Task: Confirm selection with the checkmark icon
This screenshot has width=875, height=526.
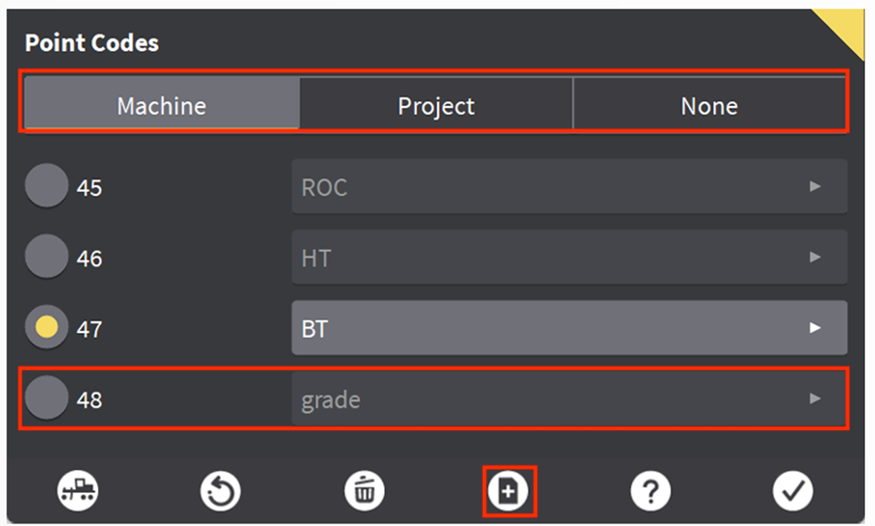Action: pos(792,491)
